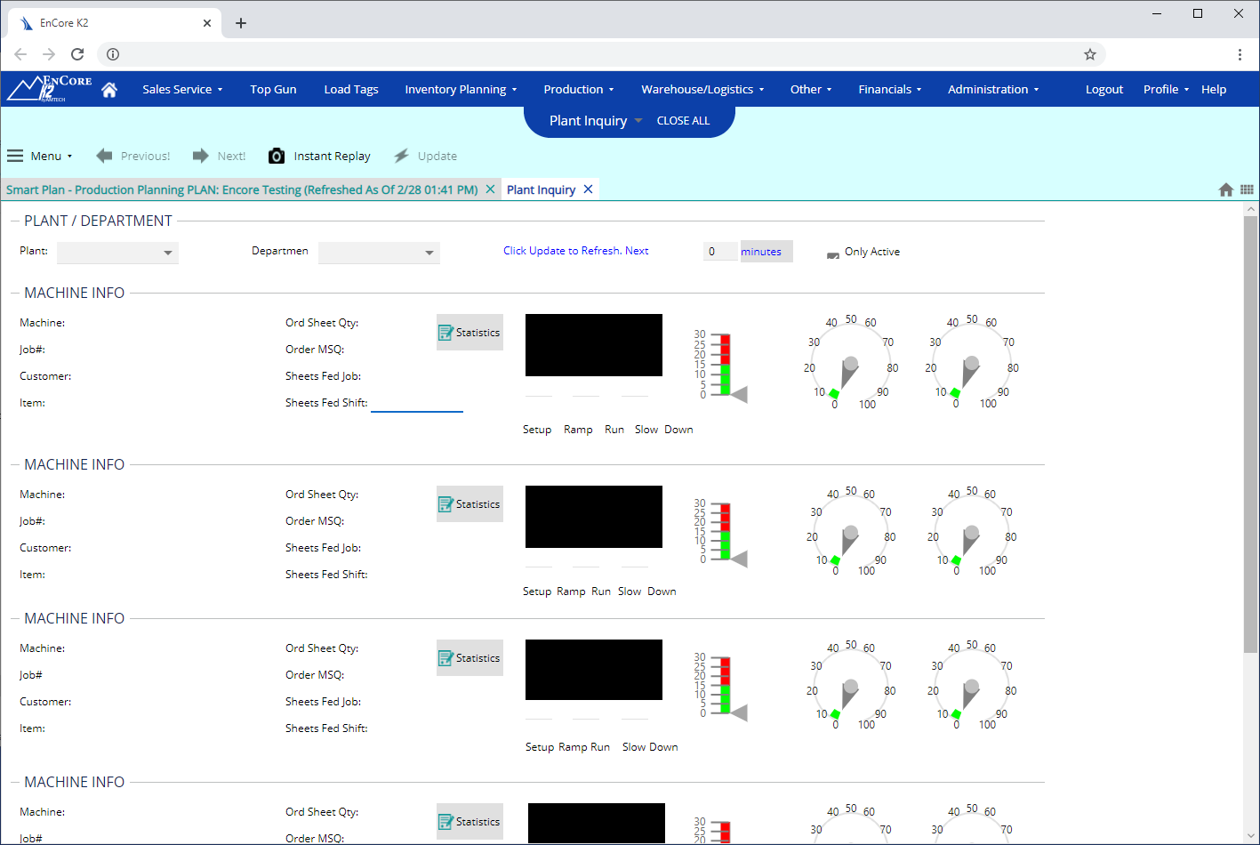This screenshot has height=845, width=1260.
Task: Click the Instant Replay camera icon
Action: [277, 157]
